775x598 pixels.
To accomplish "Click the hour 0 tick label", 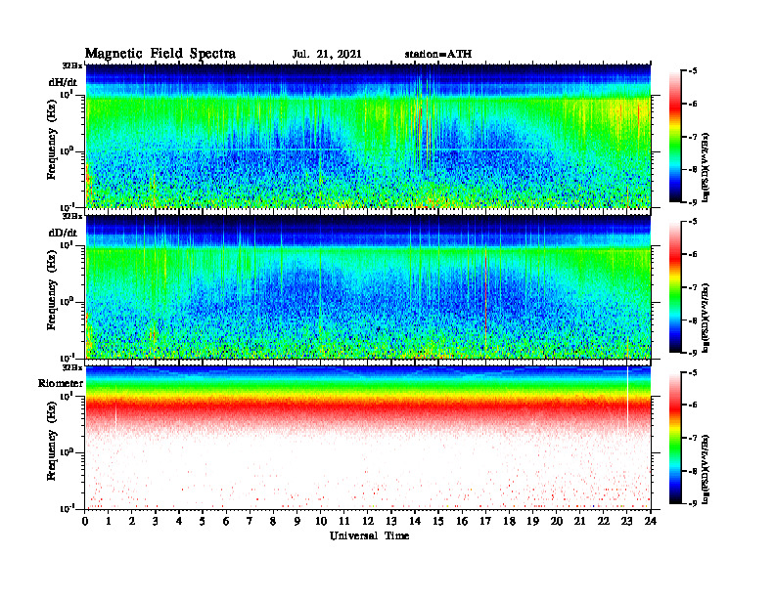I will 85,521.
